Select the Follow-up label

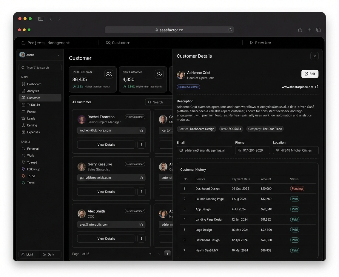(33, 169)
